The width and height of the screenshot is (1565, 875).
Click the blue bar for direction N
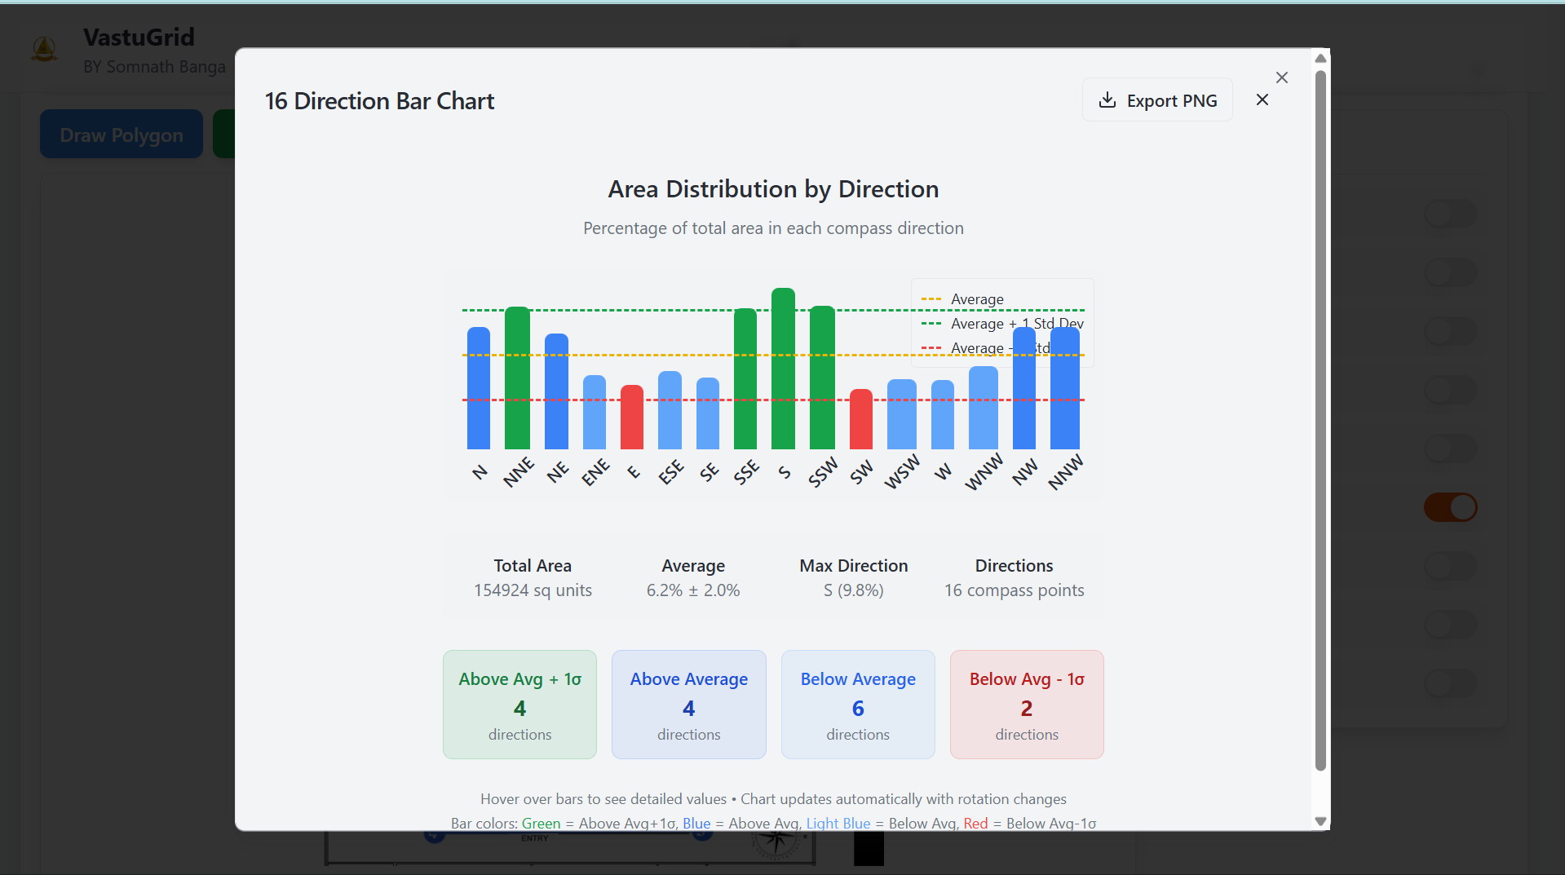pyautogui.click(x=479, y=387)
